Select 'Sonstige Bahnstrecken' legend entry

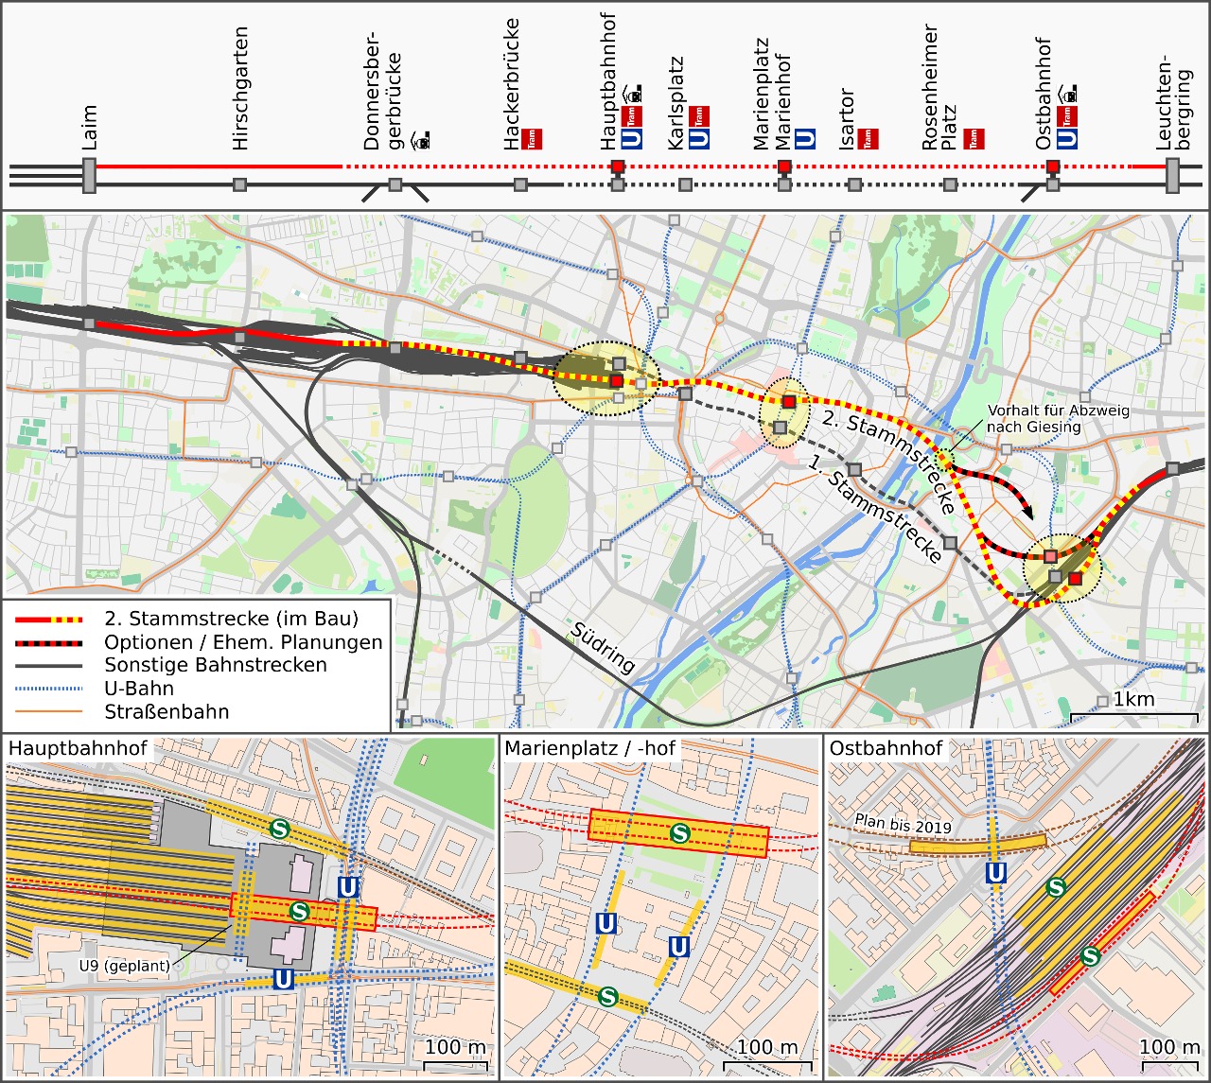pos(216,665)
